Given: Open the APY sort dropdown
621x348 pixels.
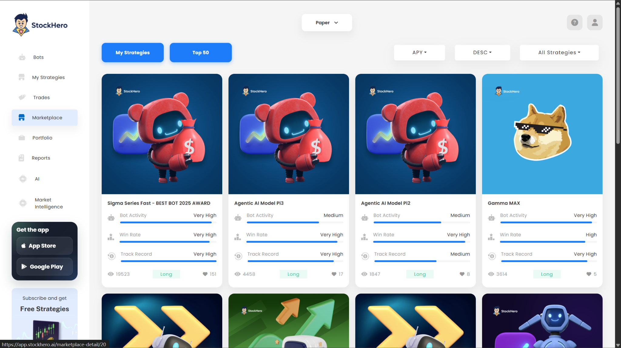Looking at the screenshot, I should 419,52.
